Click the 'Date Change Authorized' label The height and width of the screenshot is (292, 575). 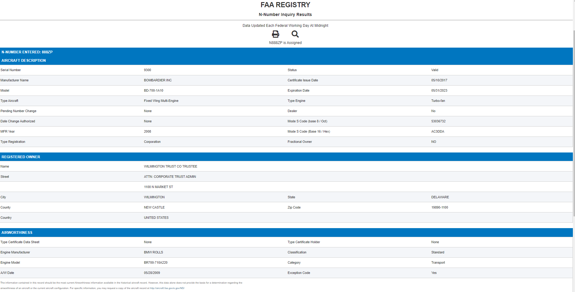point(18,121)
